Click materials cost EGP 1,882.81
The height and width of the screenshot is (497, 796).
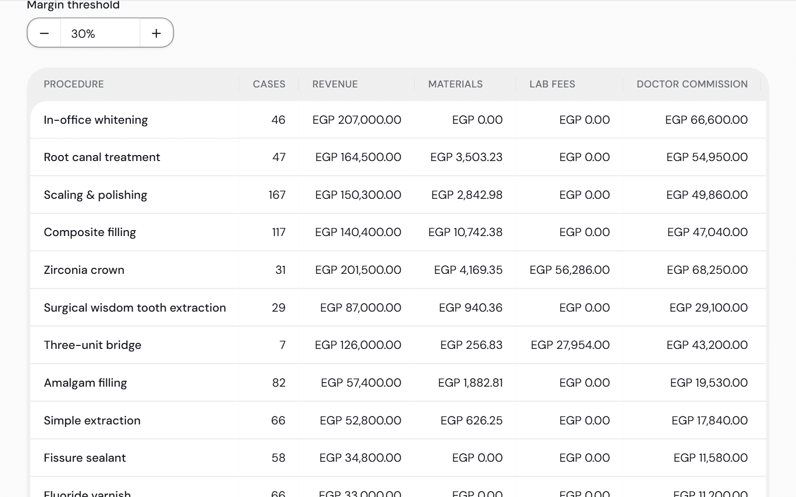tap(470, 383)
